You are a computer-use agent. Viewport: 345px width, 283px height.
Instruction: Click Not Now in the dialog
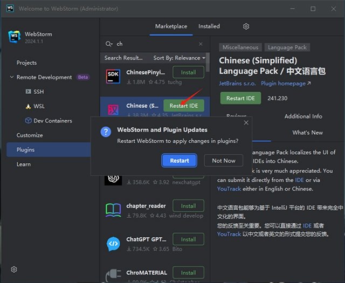pyautogui.click(x=224, y=161)
